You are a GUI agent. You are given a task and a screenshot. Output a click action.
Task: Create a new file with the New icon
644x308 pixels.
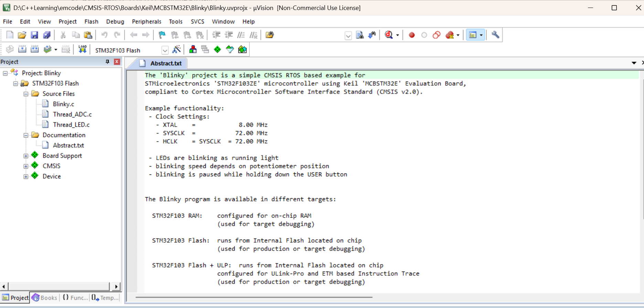point(10,35)
